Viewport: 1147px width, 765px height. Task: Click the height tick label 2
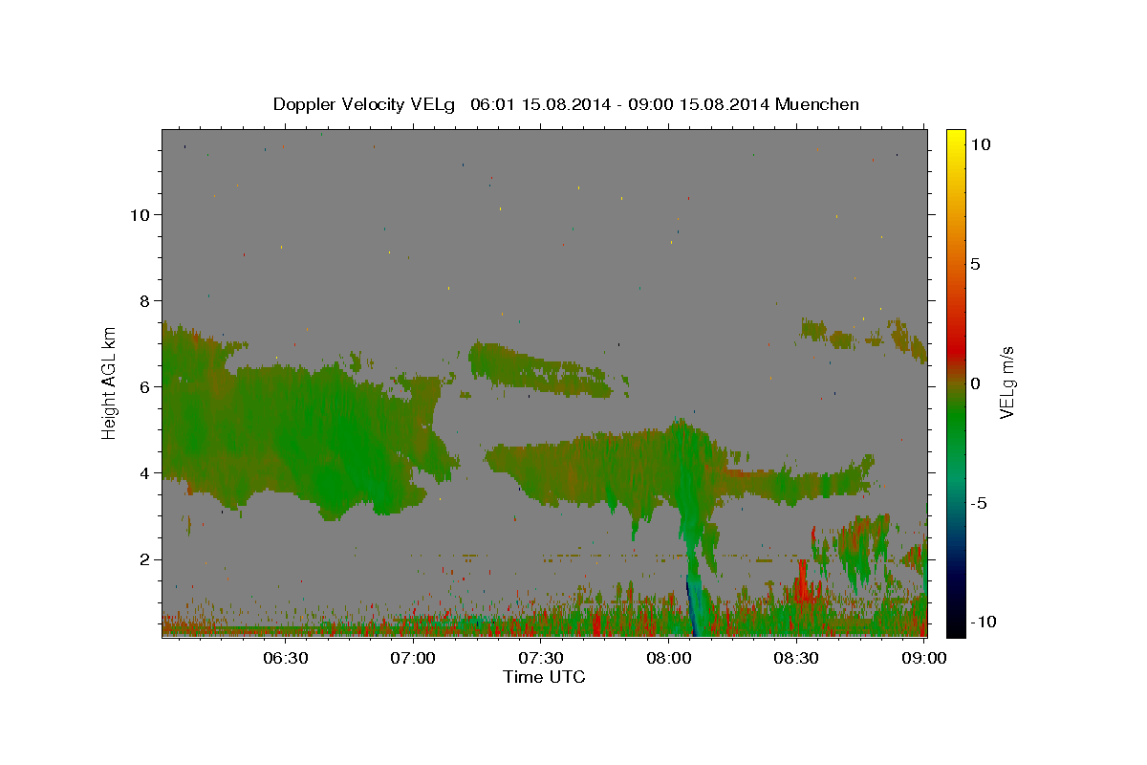[x=144, y=558]
